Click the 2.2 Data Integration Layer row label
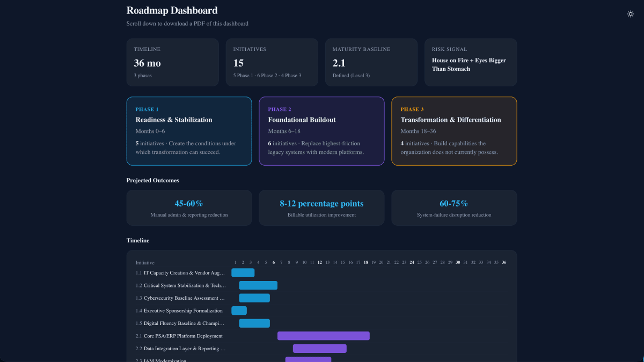 [x=181, y=349]
